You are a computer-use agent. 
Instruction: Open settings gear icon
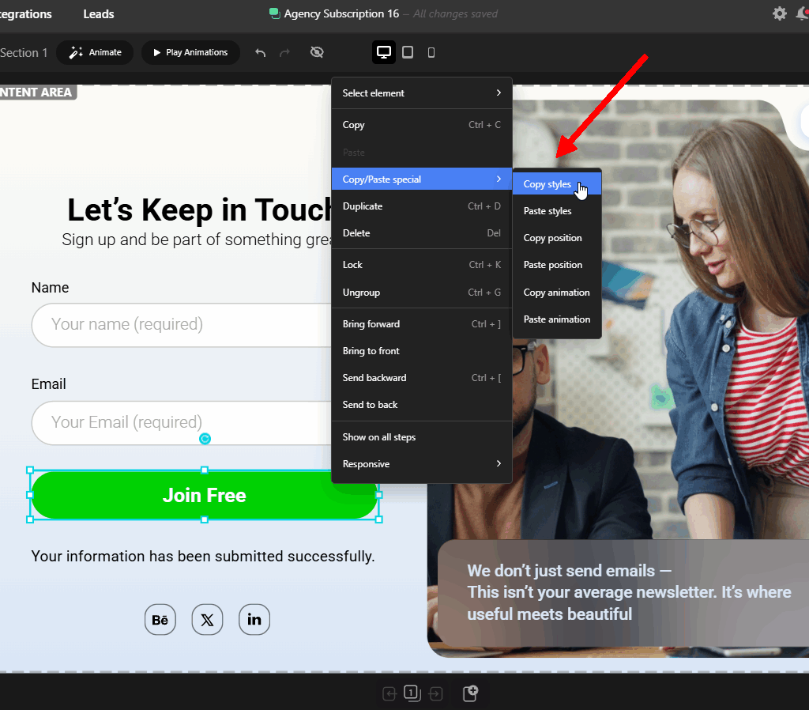(x=780, y=13)
